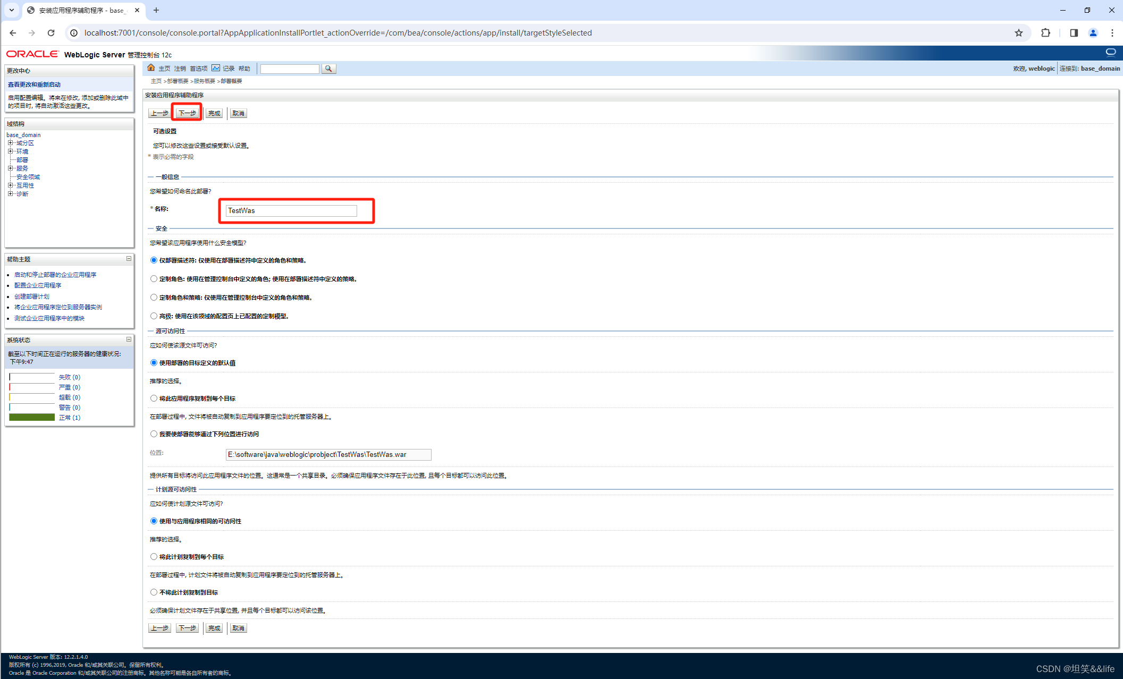
Task: Select 不将此计划复制到目标 radio
Action: [154, 592]
